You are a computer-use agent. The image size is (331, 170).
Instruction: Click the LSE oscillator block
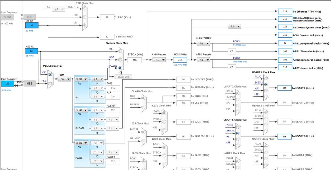[29, 17]
